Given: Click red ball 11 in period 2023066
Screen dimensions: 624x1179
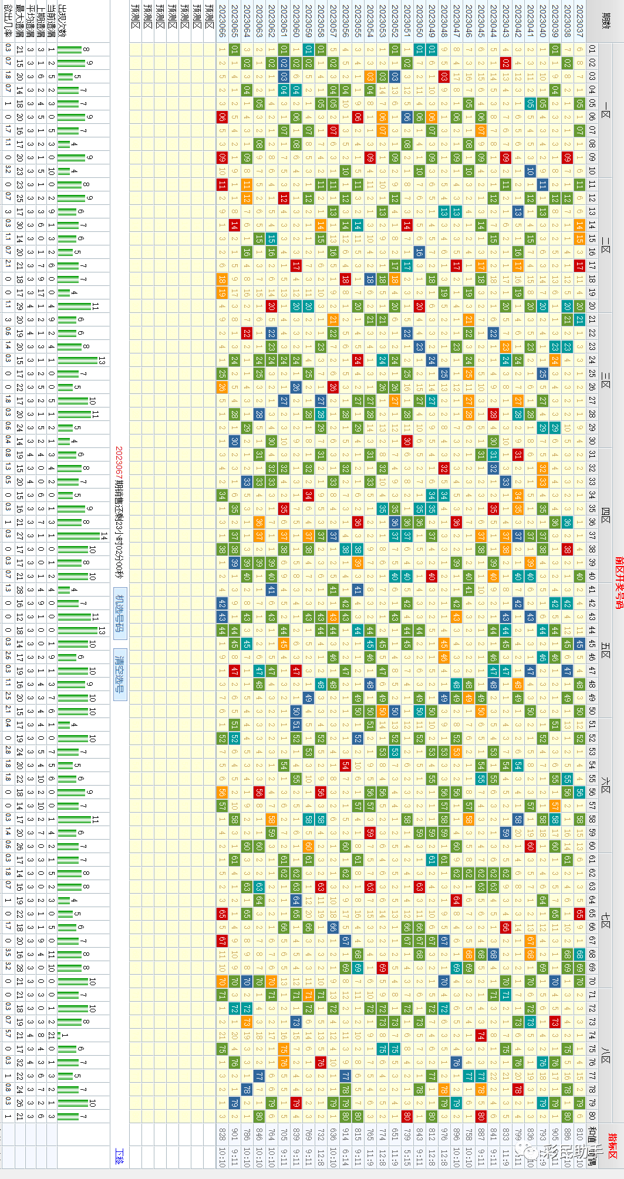Looking at the screenshot, I should point(222,184).
